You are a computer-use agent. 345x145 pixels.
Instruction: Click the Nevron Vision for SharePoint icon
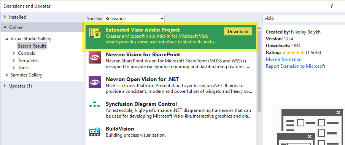coord(95,57)
